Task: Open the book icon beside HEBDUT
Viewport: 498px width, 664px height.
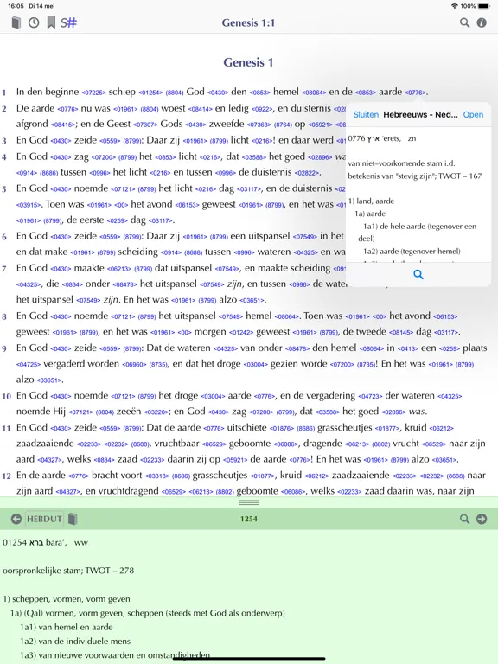Action: [73, 519]
